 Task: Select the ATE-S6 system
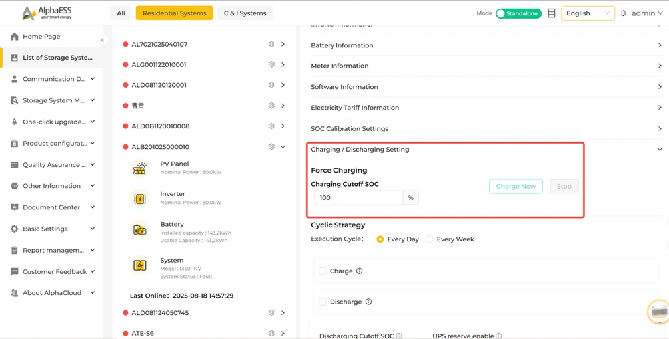(x=143, y=334)
